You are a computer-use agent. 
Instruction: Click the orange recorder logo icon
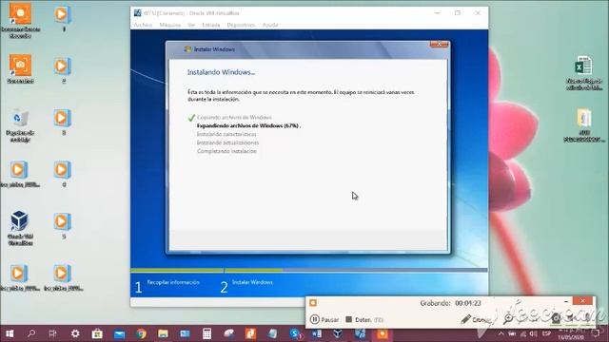point(313,303)
